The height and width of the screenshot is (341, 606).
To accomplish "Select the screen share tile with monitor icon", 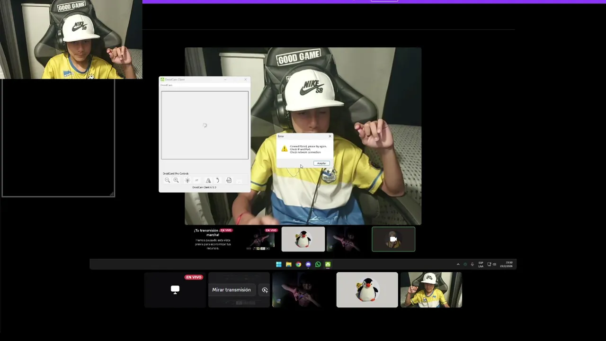I will [x=175, y=290].
